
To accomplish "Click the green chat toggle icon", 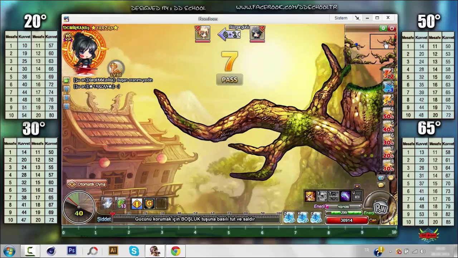I will (x=67, y=80).
